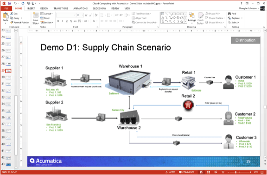Viewport: 267px width, 175px height.
Task: Switch to the DESIGN tab
Action: pyautogui.click(x=44, y=8)
